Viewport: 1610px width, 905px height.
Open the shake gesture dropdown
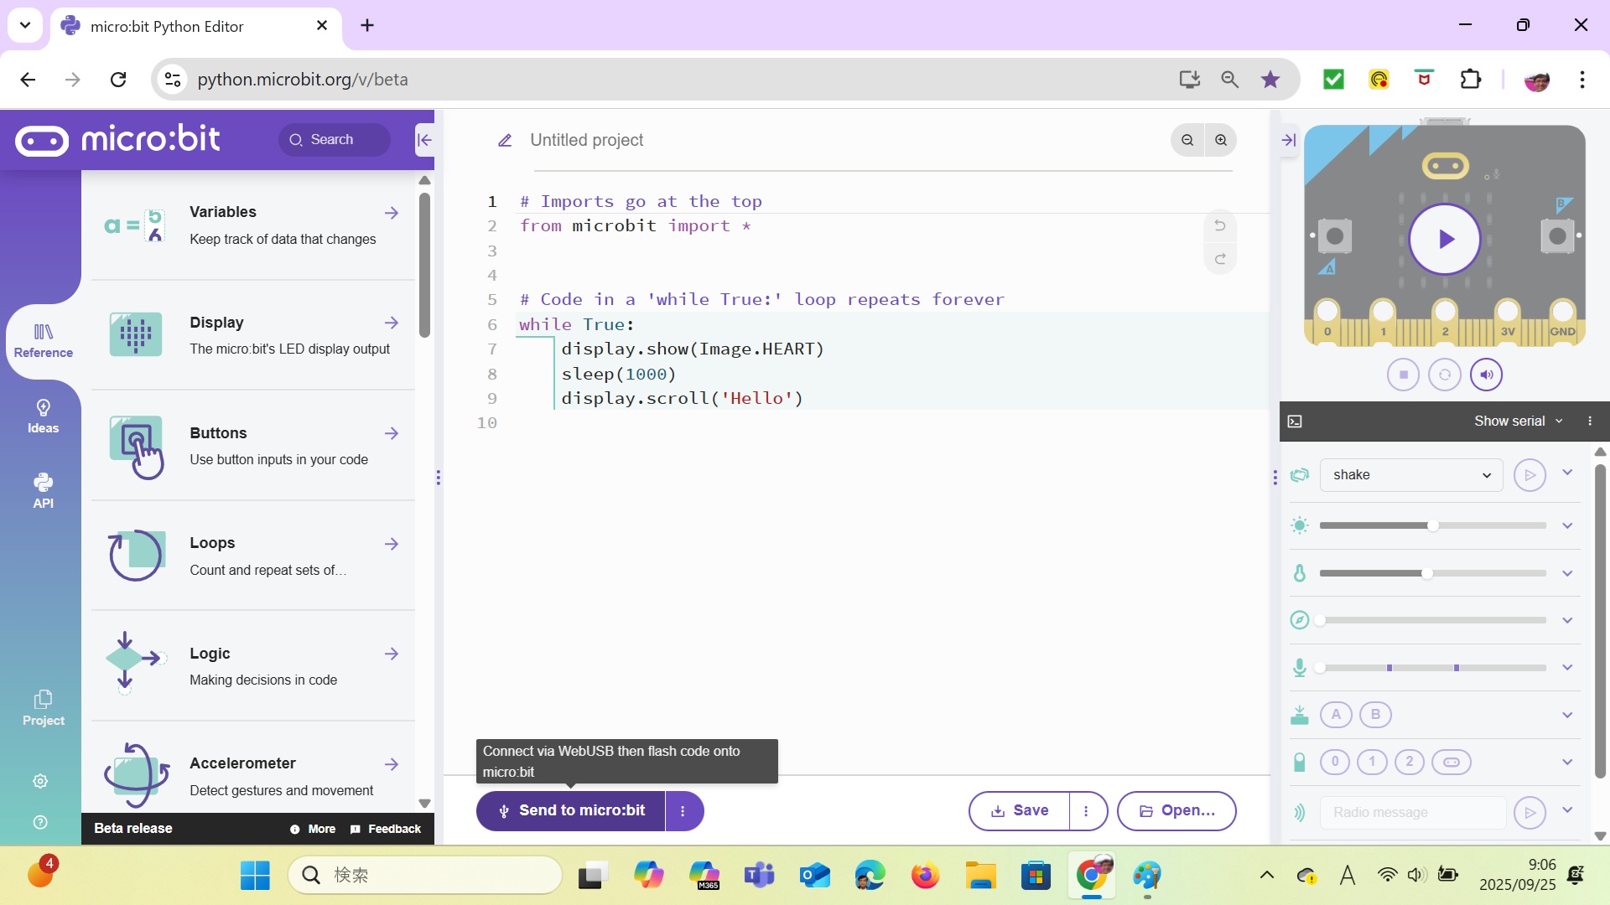[1411, 475]
